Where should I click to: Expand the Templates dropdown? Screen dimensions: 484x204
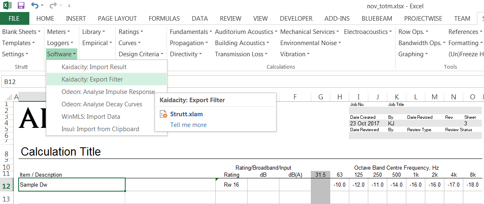pyautogui.click(x=19, y=43)
